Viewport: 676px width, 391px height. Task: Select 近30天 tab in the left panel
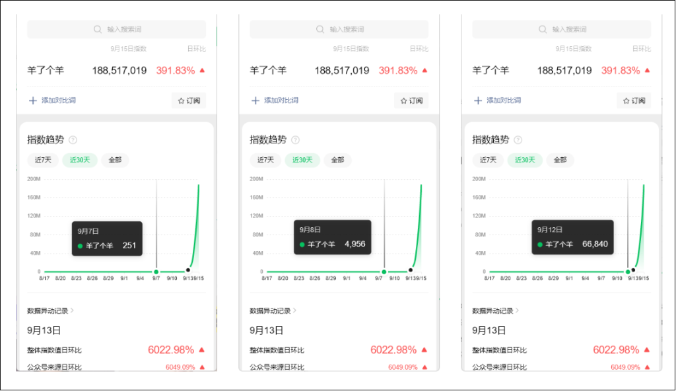tap(80, 160)
